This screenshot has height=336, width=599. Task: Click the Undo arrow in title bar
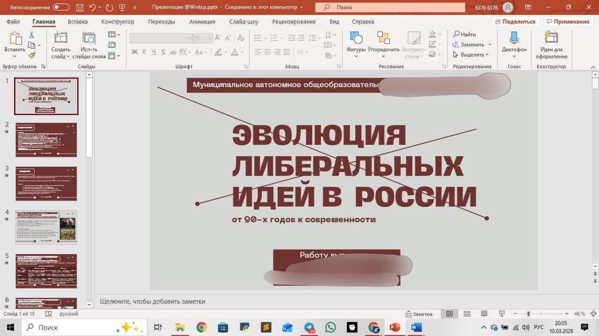[92, 7]
